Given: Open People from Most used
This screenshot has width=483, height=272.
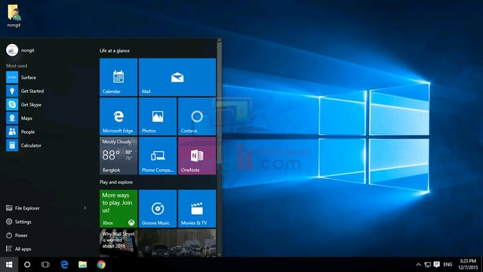Looking at the screenshot, I should 46,132.
